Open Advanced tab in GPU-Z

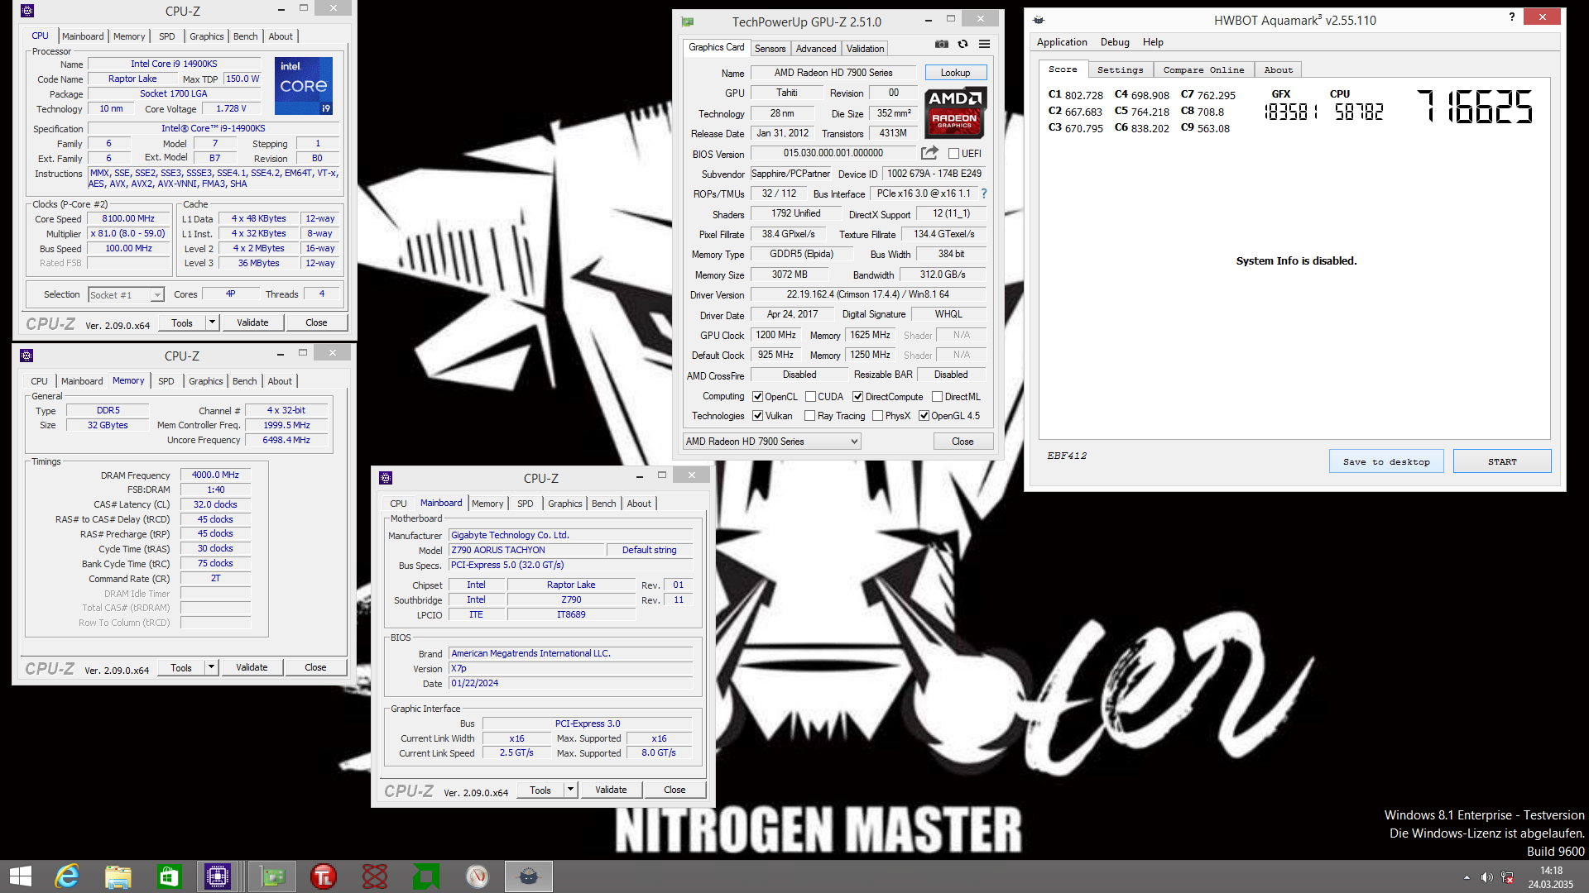point(816,49)
